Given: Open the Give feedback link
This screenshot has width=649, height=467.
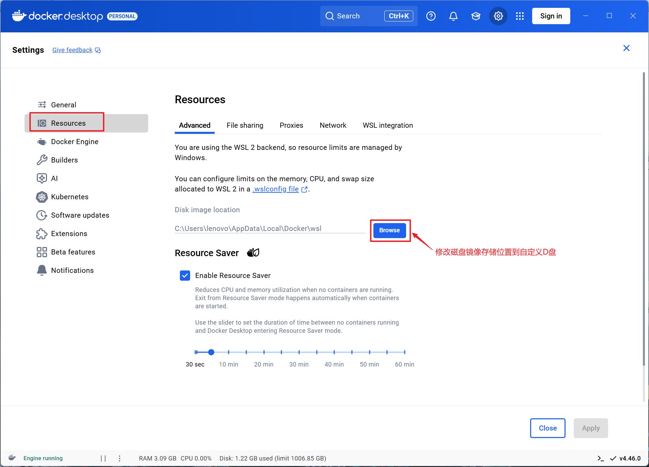Looking at the screenshot, I should click(72, 50).
